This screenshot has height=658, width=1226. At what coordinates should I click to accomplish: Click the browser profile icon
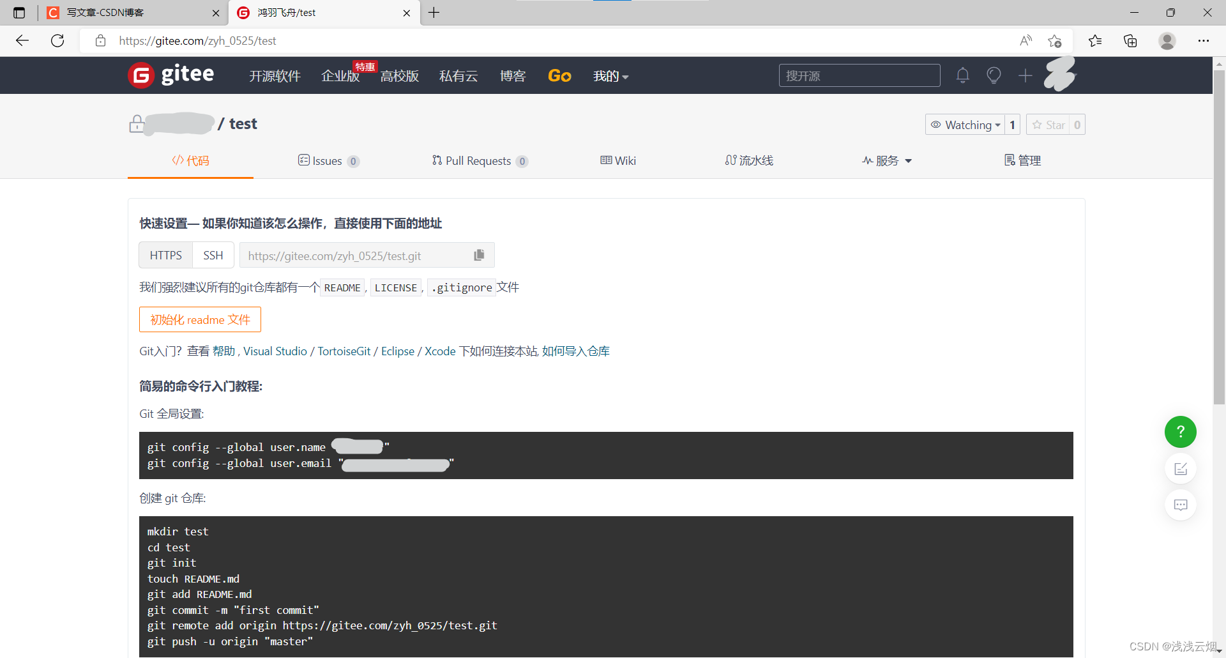(1167, 41)
